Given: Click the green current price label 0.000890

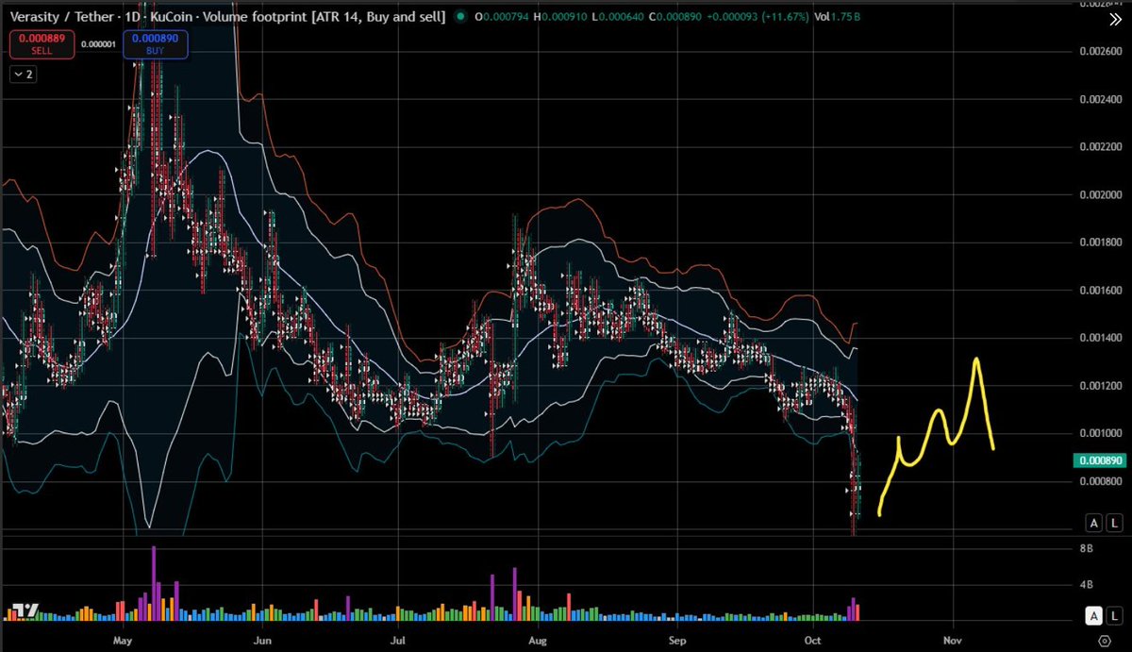Looking at the screenshot, I should 1098,461.
